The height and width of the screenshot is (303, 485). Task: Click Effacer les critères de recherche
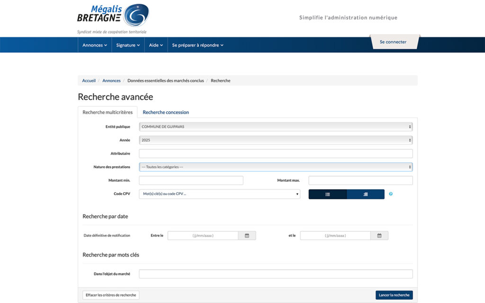110,294
